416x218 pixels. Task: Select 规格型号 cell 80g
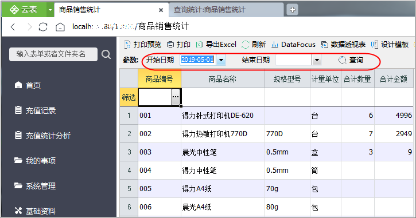point(287,207)
